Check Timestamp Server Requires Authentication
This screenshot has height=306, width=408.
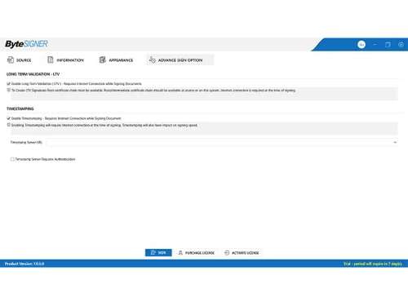click(12, 159)
